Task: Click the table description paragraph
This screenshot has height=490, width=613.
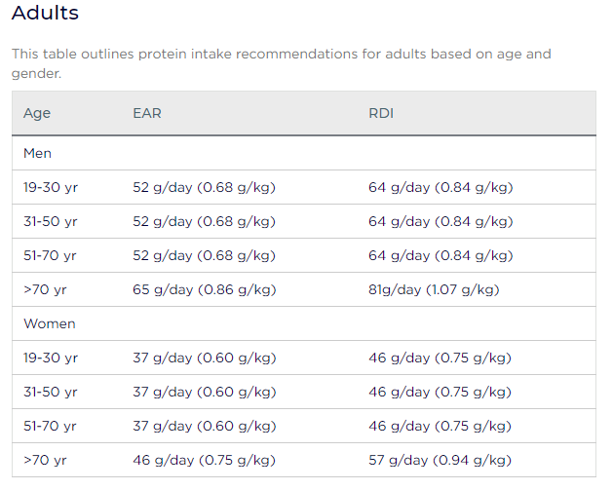Action: point(282,63)
